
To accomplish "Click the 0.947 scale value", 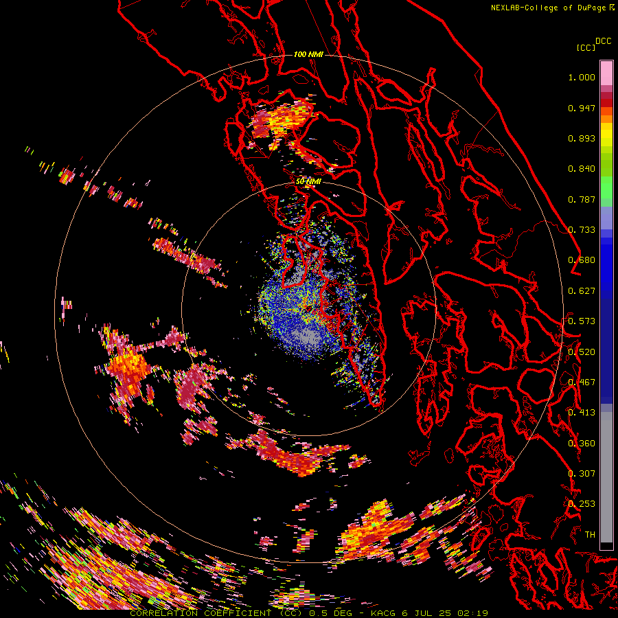I will [582, 108].
